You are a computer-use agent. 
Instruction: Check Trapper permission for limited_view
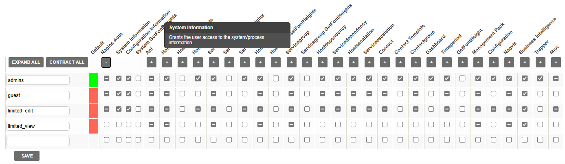coord(540,125)
